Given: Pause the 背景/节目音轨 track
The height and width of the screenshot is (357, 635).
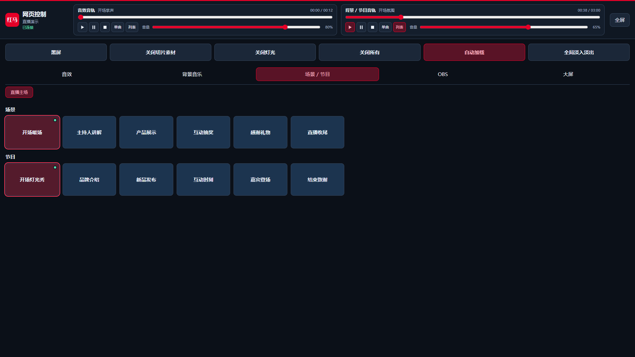Looking at the screenshot, I should pos(361,27).
